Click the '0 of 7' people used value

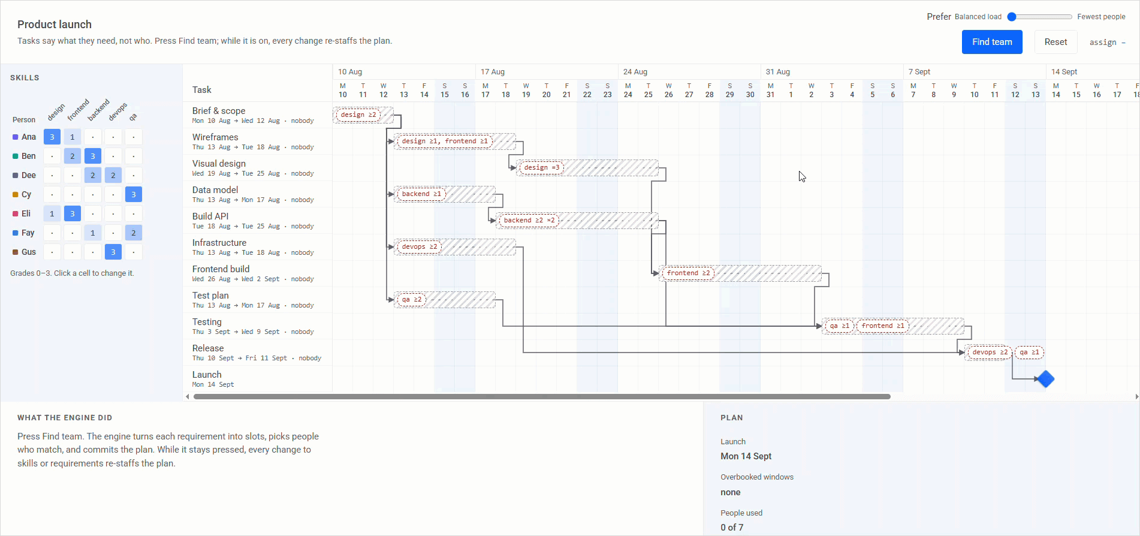(732, 527)
